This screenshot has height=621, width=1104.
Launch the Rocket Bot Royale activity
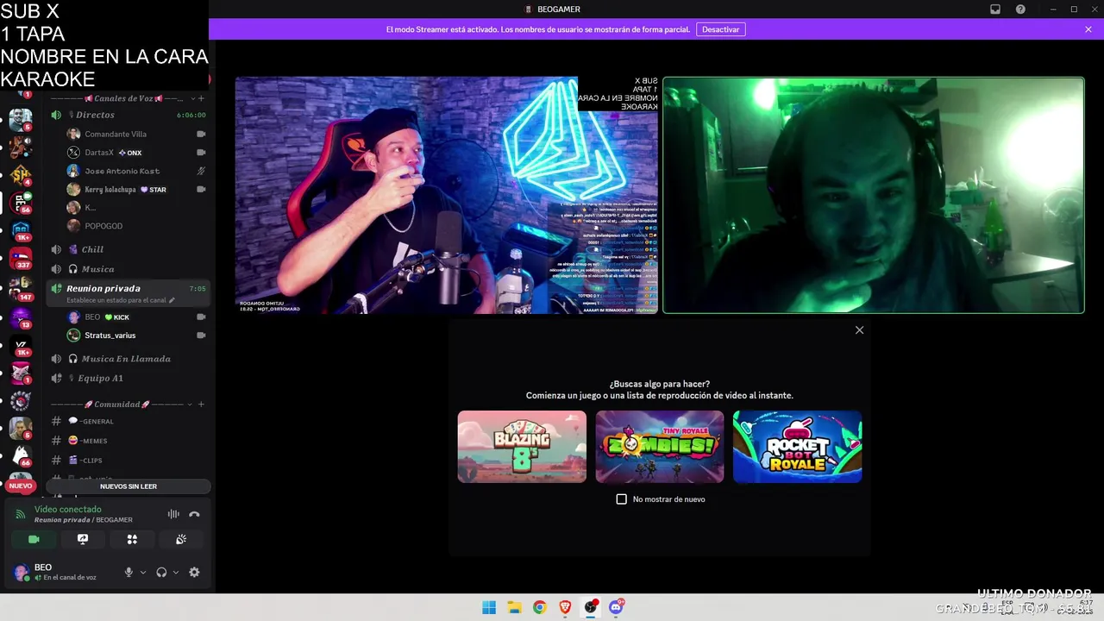point(797,447)
